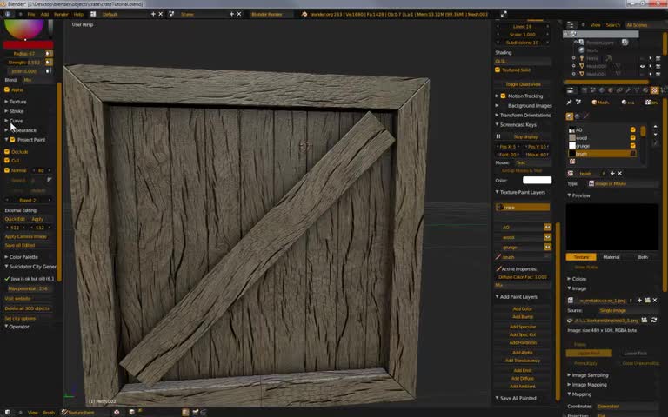The image size is (668, 417).
Task: Open the File menu
Action: 31,14
